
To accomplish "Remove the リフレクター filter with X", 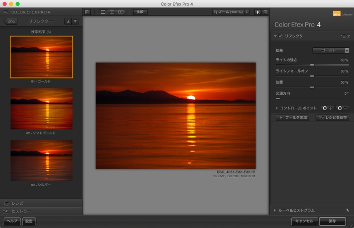I will pos(349,36).
